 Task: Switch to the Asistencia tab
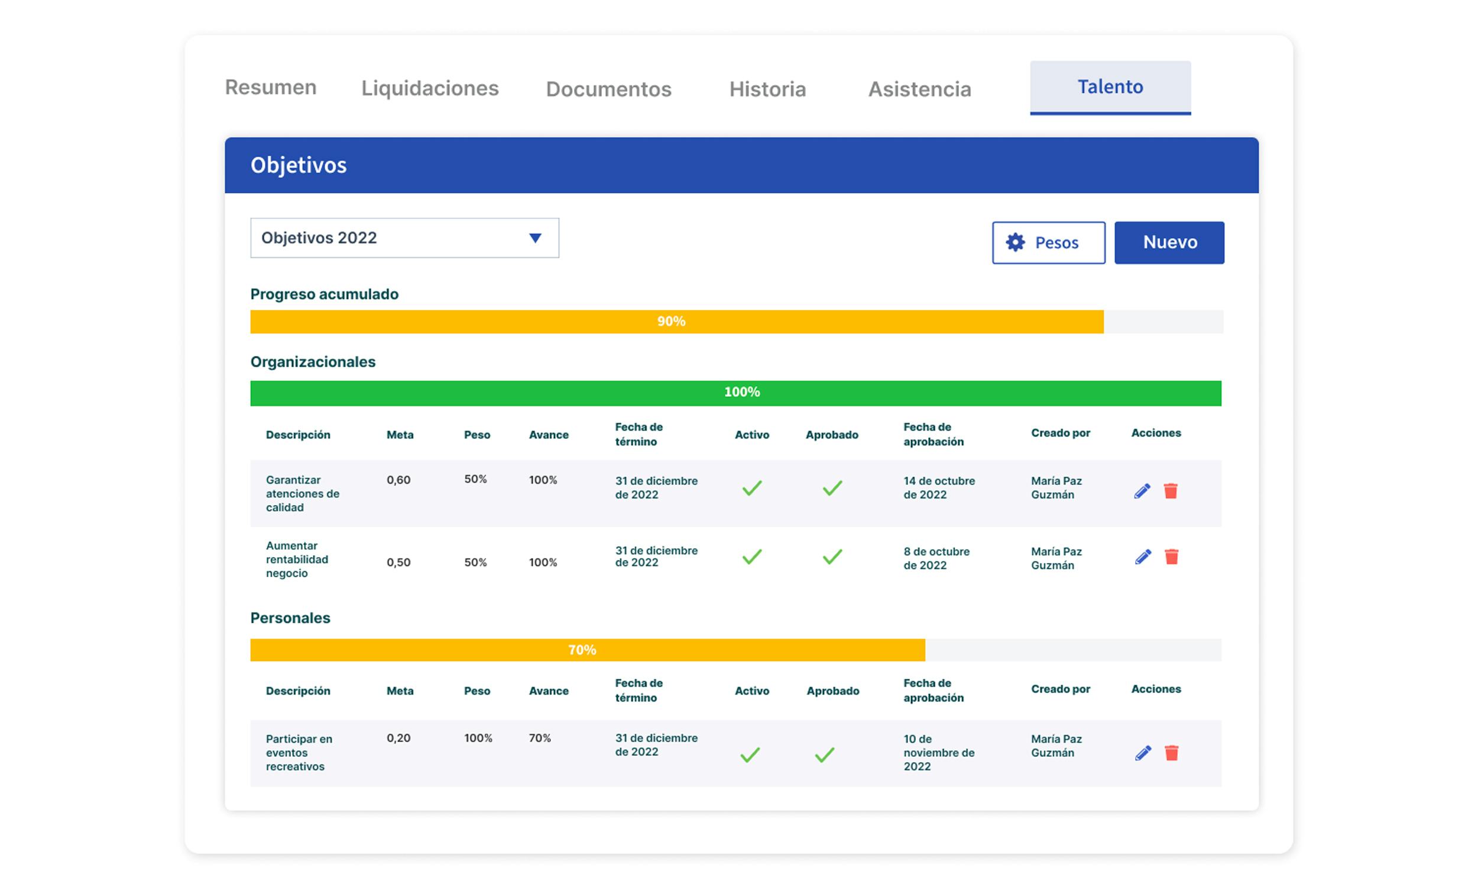tap(919, 89)
